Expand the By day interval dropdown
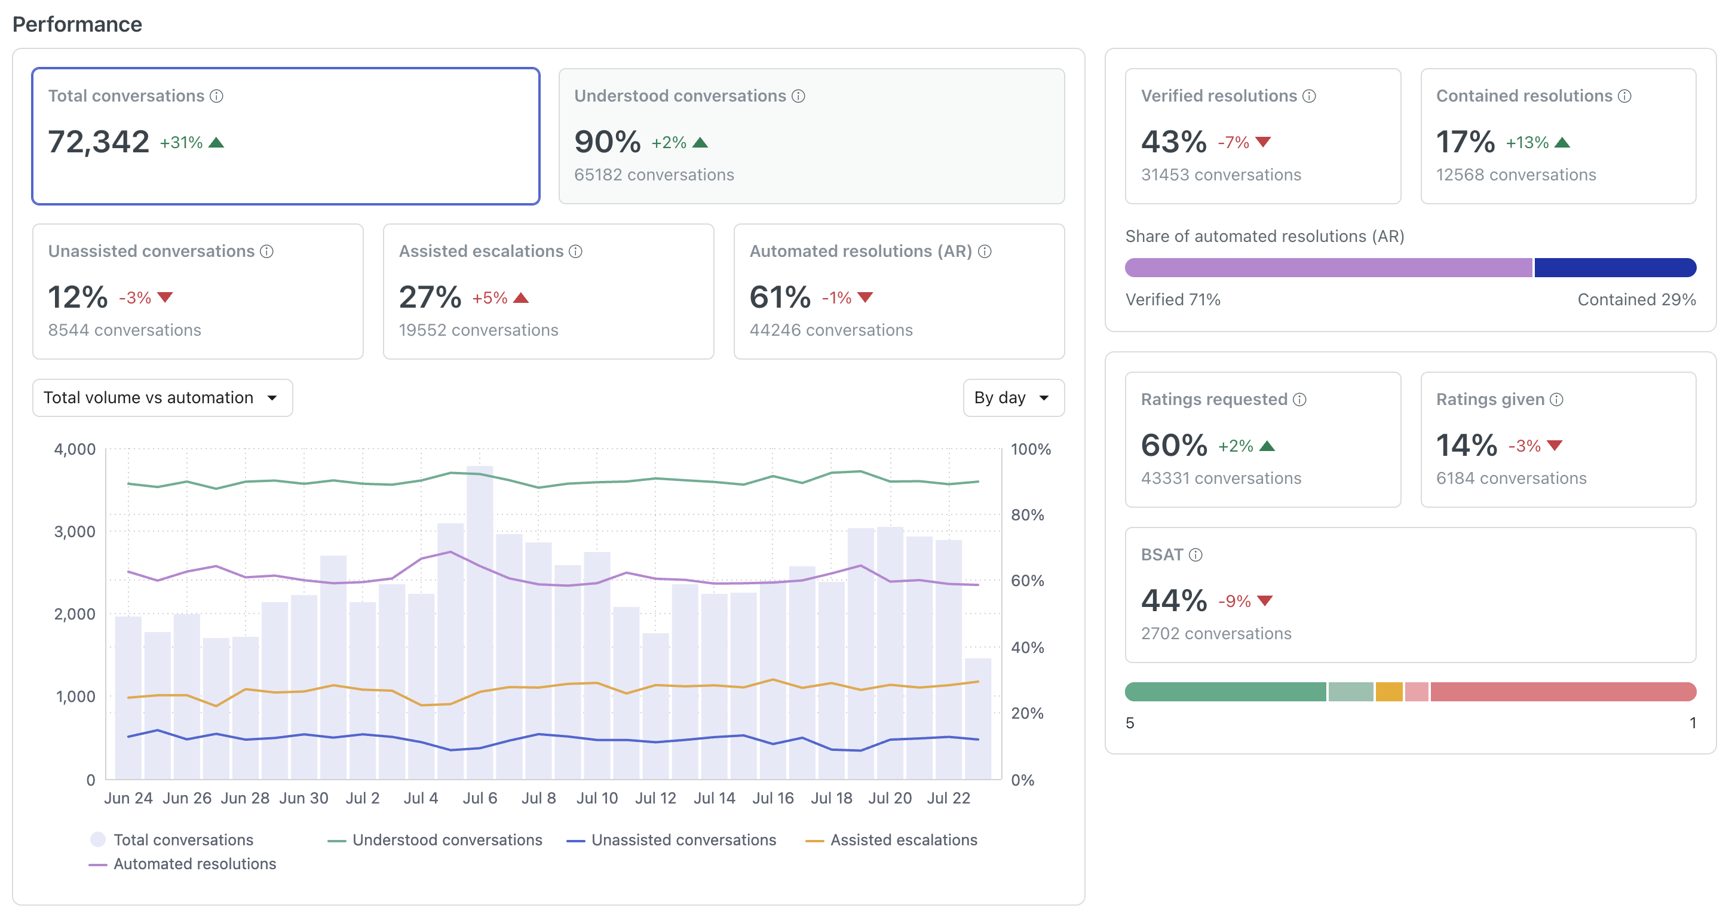 point(1013,397)
